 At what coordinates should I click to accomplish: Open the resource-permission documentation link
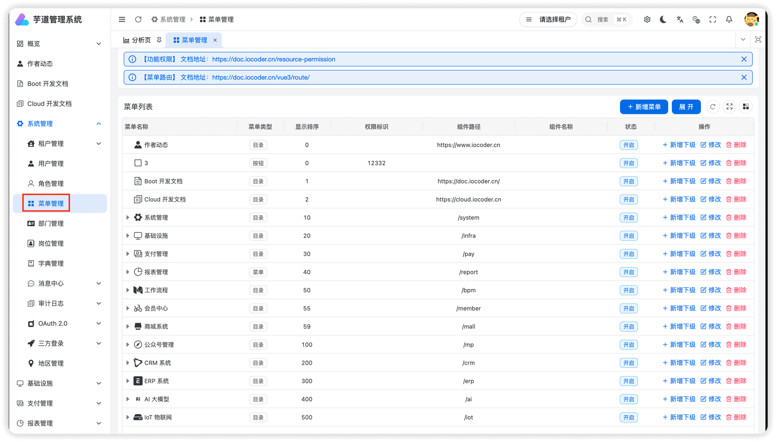point(273,59)
